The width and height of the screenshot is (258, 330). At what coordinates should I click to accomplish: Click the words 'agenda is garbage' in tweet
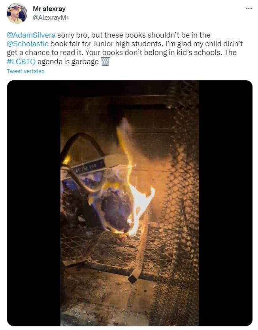click(68, 61)
